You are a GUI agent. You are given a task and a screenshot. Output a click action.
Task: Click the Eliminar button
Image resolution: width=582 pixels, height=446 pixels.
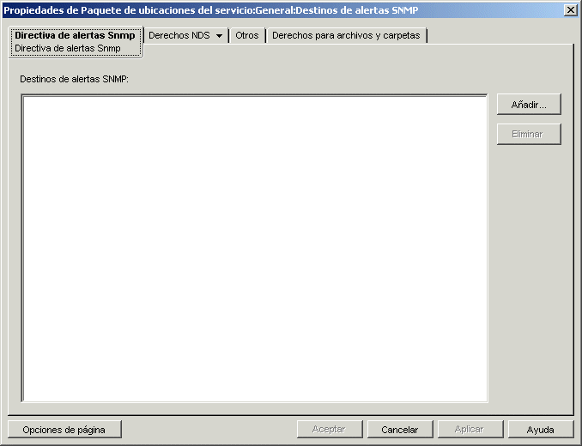[529, 134]
